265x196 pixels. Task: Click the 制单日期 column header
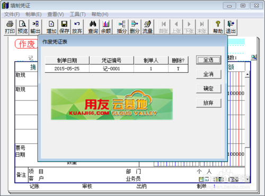[67, 60]
